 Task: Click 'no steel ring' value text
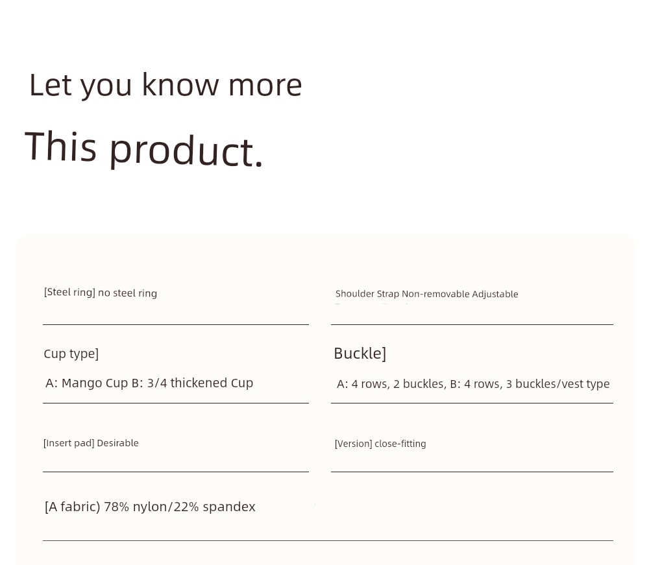[x=127, y=293]
